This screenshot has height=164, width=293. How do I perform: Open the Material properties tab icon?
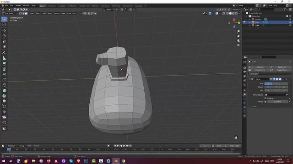(244, 116)
